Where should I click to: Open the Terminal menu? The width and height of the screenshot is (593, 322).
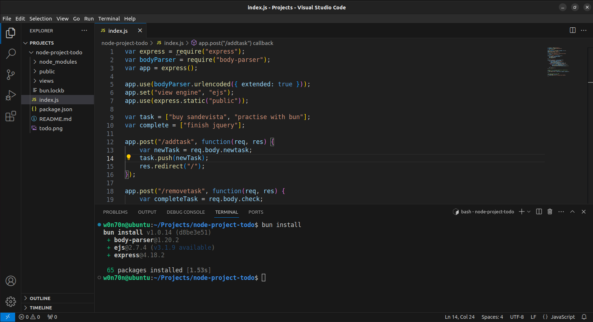coord(109,19)
